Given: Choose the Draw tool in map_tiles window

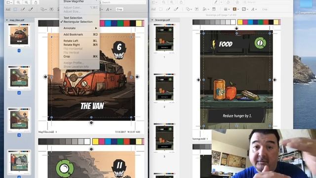Looking at the screenshot, I should click(x=31, y=9).
